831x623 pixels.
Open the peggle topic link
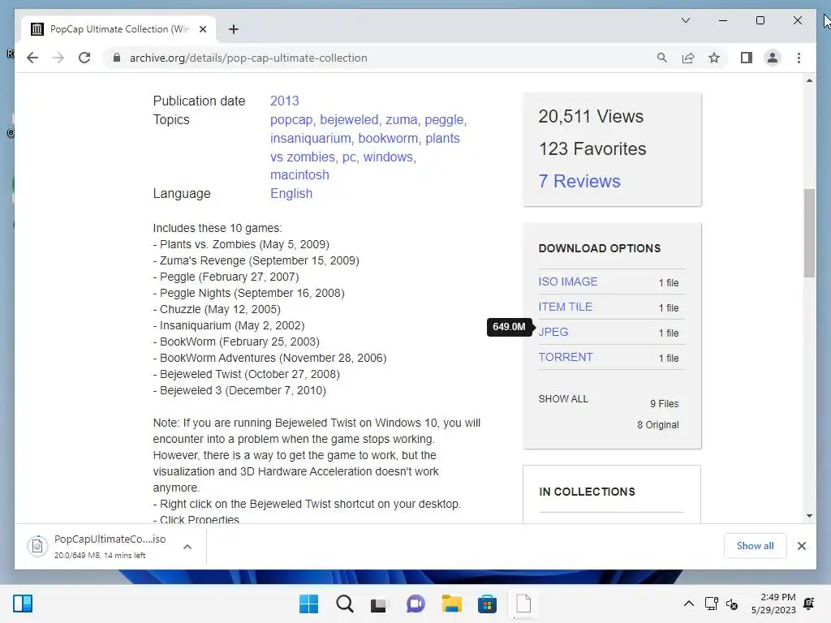coord(444,120)
